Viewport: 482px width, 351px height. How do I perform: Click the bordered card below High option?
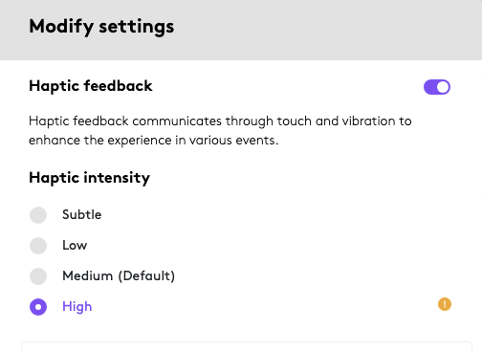click(247, 346)
